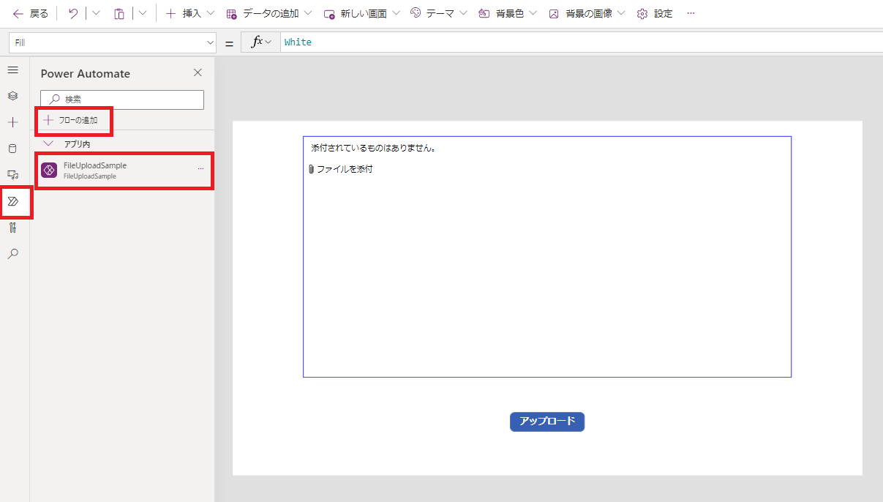883x502 pixels.
Task: Select the Power Automate icon in sidebar
Action: [x=12, y=201]
